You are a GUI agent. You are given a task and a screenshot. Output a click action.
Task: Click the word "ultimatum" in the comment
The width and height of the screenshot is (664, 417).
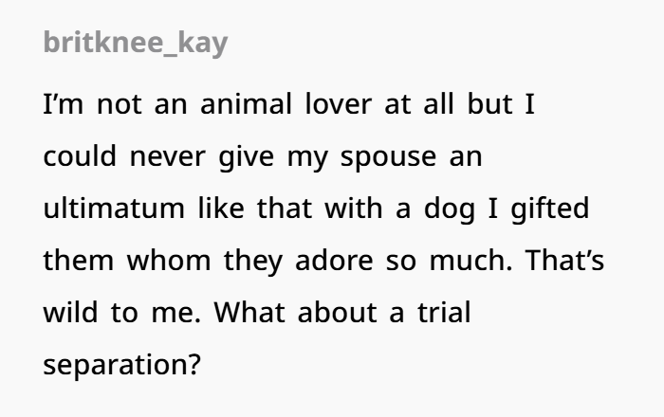click(x=114, y=208)
